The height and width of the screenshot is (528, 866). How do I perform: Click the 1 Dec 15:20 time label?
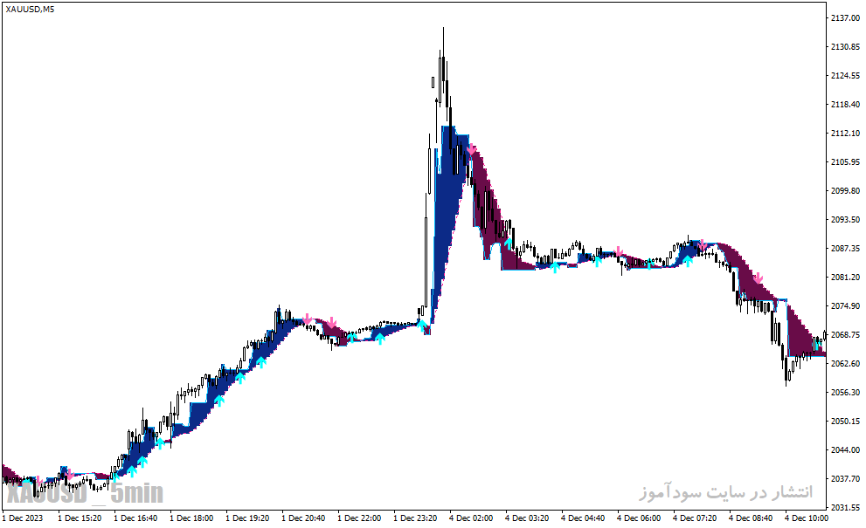(80, 518)
